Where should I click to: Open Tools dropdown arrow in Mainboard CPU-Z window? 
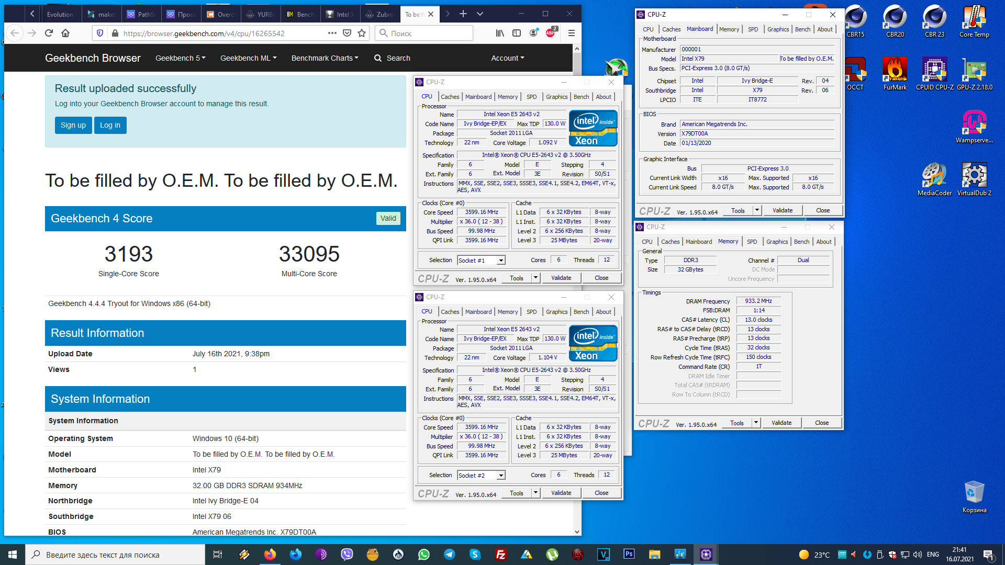point(757,210)
